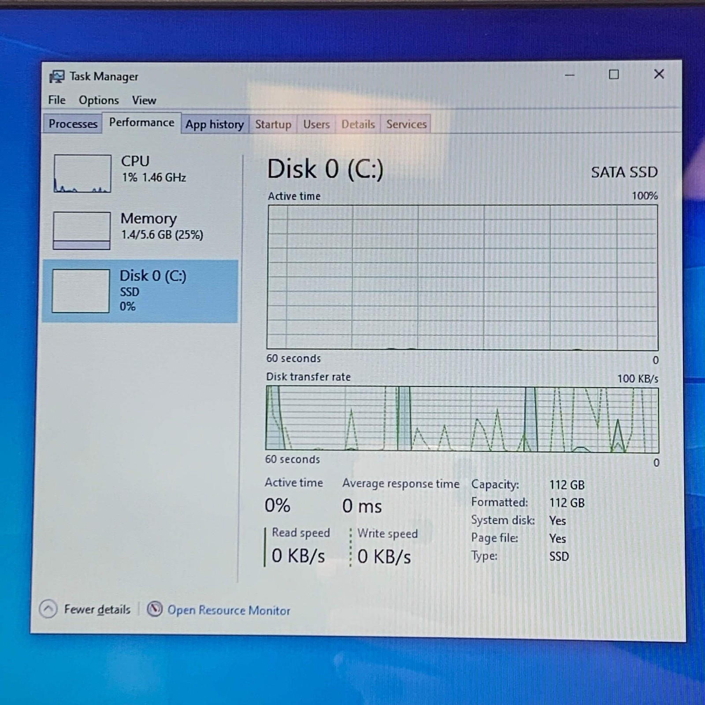Switch to the Startup tab

coord(273,125)
